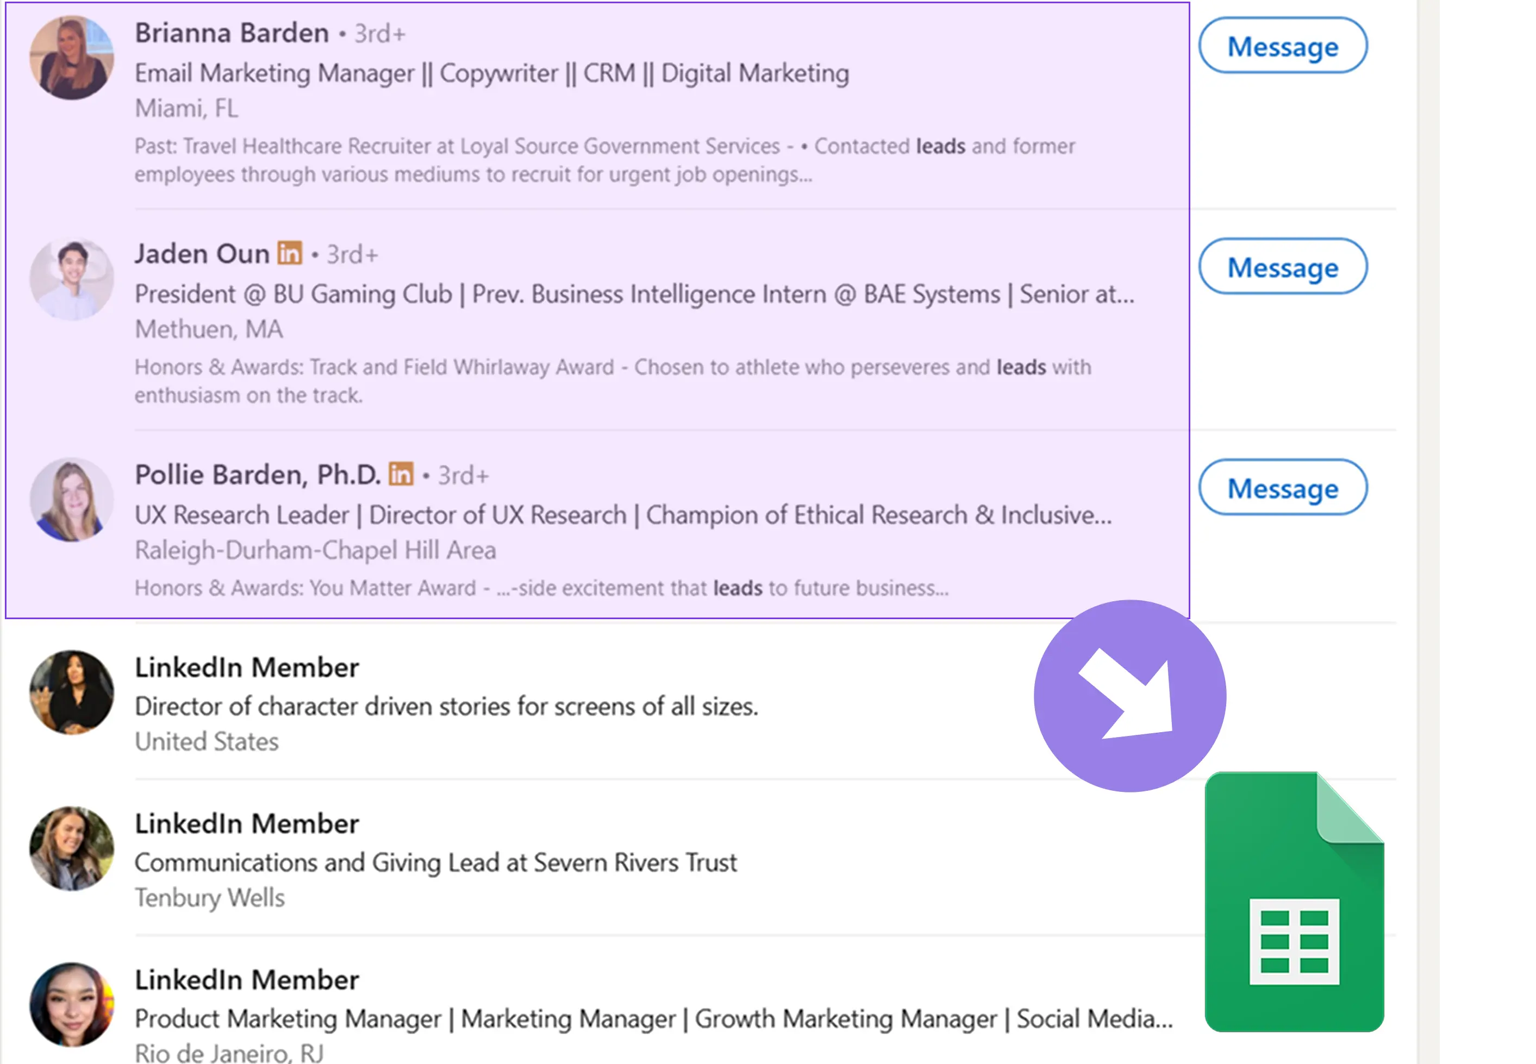The height and width of the screenshot is (1064, 1536).
Task: Click the 'Track and Field Whirlaway Award' snippet
Action: pos(612,381)
